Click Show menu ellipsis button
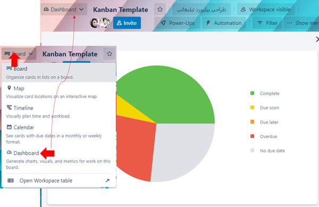Image resolution: width=319 pixels, height=207 pixels. coord(301,23)
